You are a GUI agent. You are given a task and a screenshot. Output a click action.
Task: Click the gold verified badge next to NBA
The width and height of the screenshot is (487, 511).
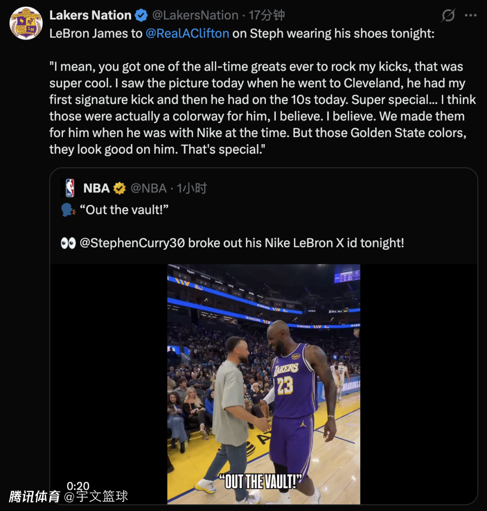pyautogui.click(x=120, y=188)
